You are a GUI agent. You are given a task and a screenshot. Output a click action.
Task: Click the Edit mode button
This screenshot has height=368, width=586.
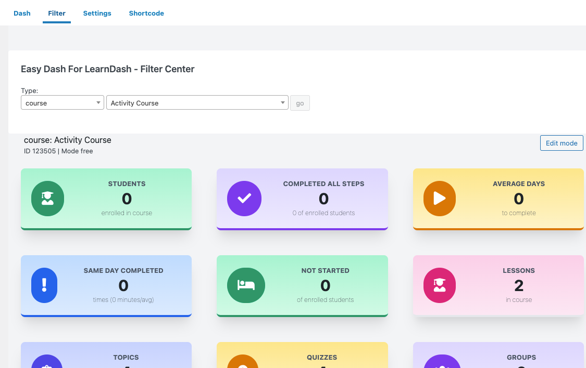562,143
